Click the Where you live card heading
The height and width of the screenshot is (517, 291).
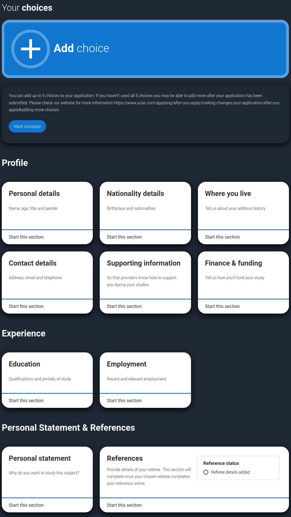click(x=228, y=194)
